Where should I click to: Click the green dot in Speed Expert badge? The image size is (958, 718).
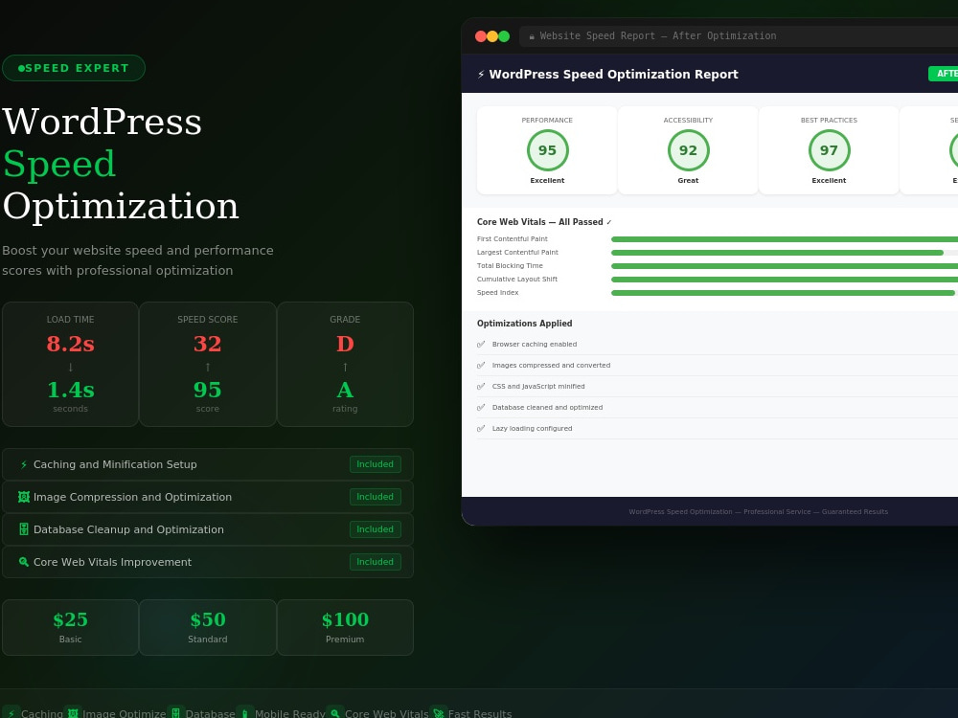pos(21,68)
